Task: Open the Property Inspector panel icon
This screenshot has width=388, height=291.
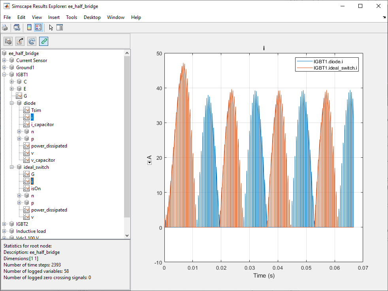Action: tap(60, 27)
